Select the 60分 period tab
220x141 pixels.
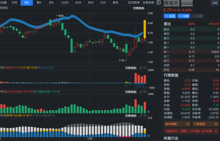coord(78,3)
